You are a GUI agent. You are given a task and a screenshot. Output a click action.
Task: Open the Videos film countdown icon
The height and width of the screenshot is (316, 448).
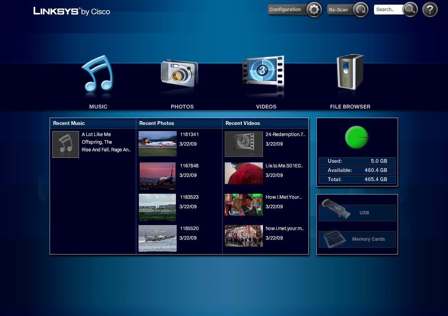(x=263, y=73)
